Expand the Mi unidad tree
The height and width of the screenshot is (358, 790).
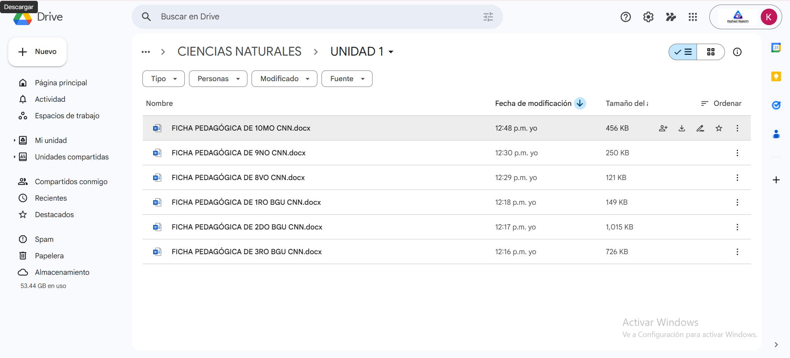click(14, 140)
